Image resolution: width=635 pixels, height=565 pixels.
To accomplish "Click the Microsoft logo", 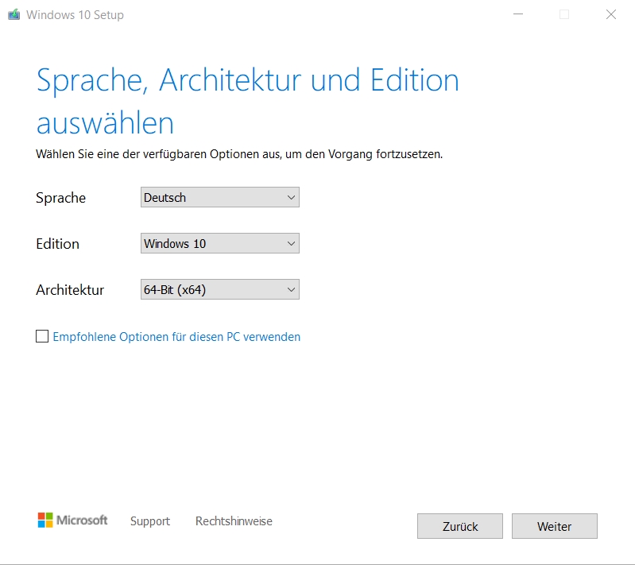I will coord(72,520).
